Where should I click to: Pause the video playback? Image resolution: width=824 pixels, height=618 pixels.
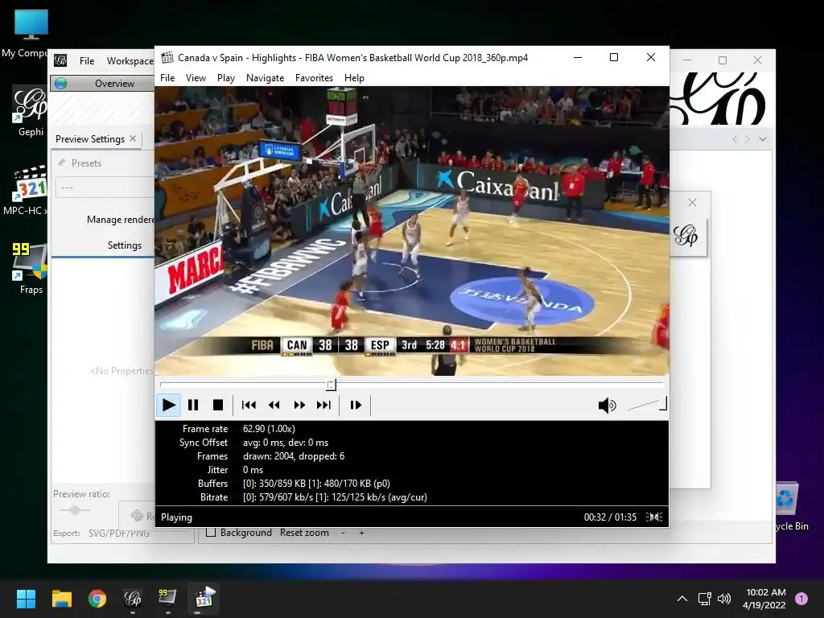point(193,406)
